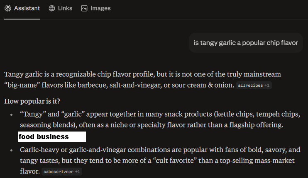The image size is (308, 178).
Task: Open the Links tab label
Action: 65,8
